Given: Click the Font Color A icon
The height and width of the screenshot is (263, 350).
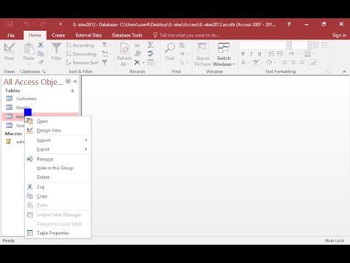Looking at the screenshot, I should [243, 63].
